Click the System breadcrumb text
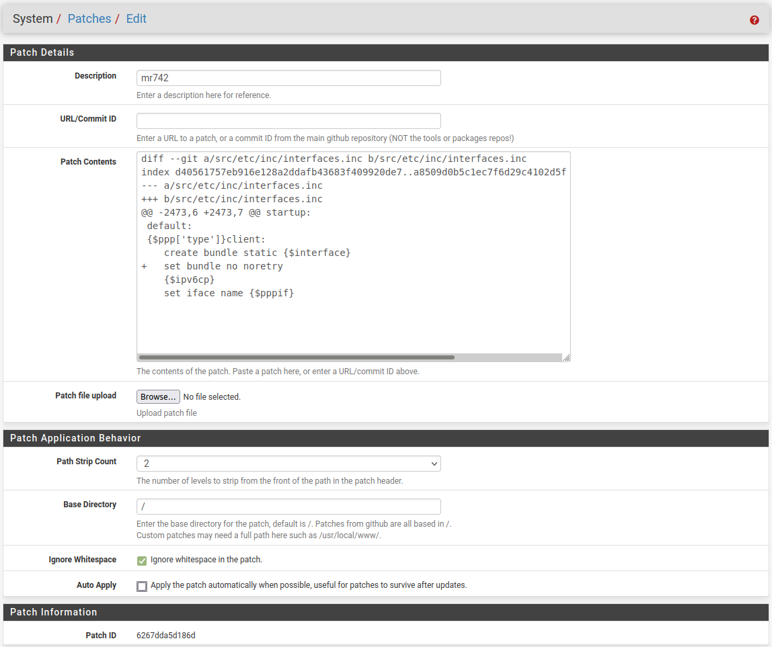The width and height of the screenshot is (772, 647). coord(32,19)
